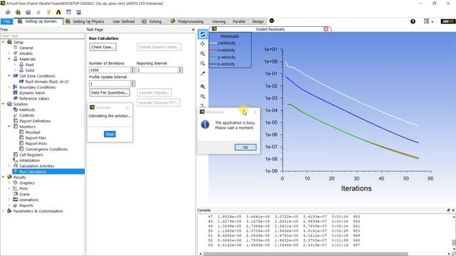Select the pan view tool
The height and width of the screenshot is (256, 456).
[x=202, y=44]
